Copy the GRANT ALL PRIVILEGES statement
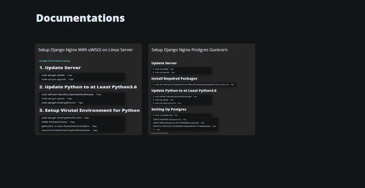365x188 pixels. tap(214, 126)
